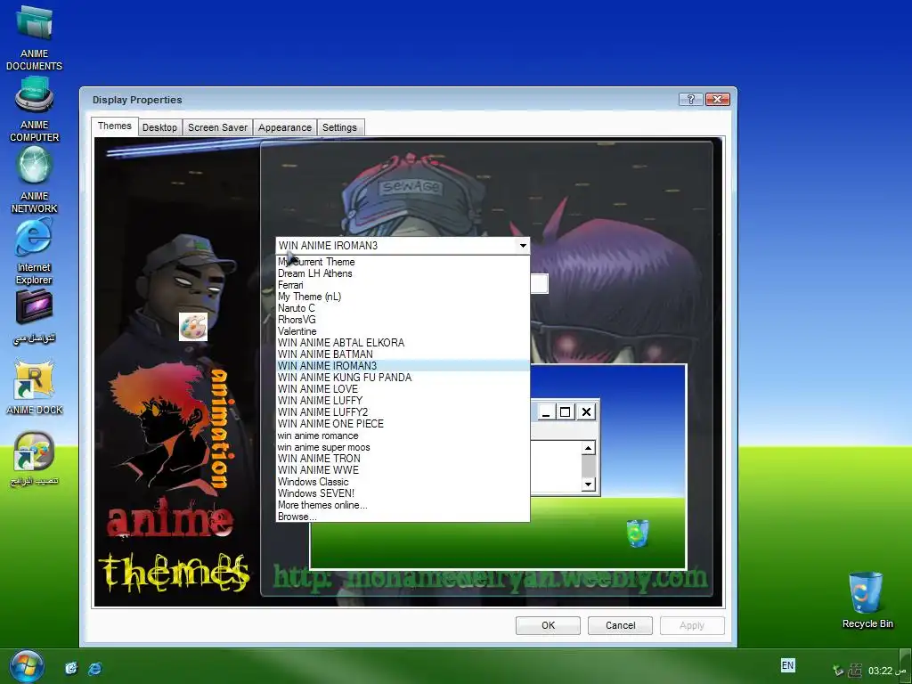Click the recycle bin in the theme preview
This screenshot has width=912, height=684.
point(638,533)
